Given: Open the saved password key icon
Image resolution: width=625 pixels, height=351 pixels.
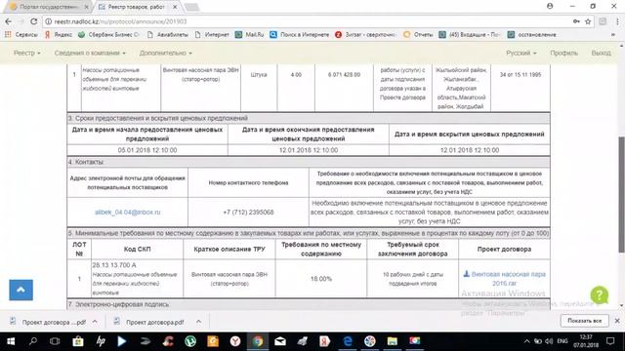Looking at the screenshot, I should pyautogui.click(x=576, y=21).
